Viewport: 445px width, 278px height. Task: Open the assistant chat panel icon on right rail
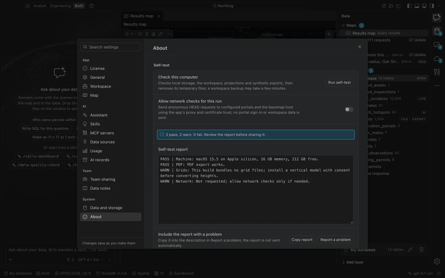point(437,18)
